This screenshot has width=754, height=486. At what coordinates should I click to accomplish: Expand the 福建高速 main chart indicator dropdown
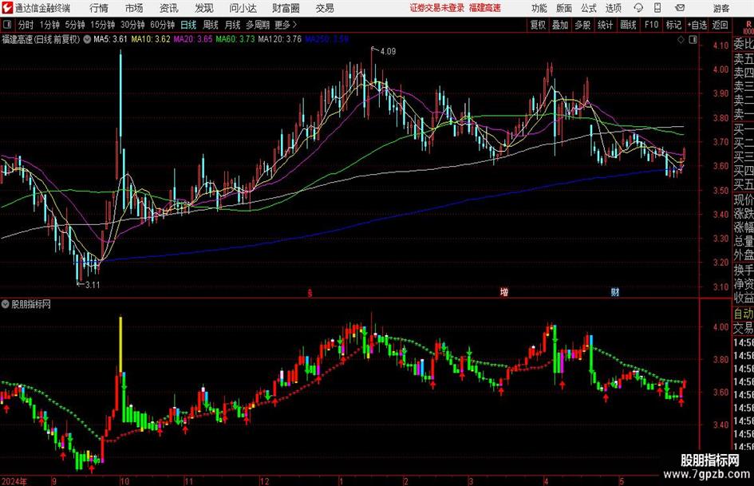pyautogui.click(x=87, y=39)
